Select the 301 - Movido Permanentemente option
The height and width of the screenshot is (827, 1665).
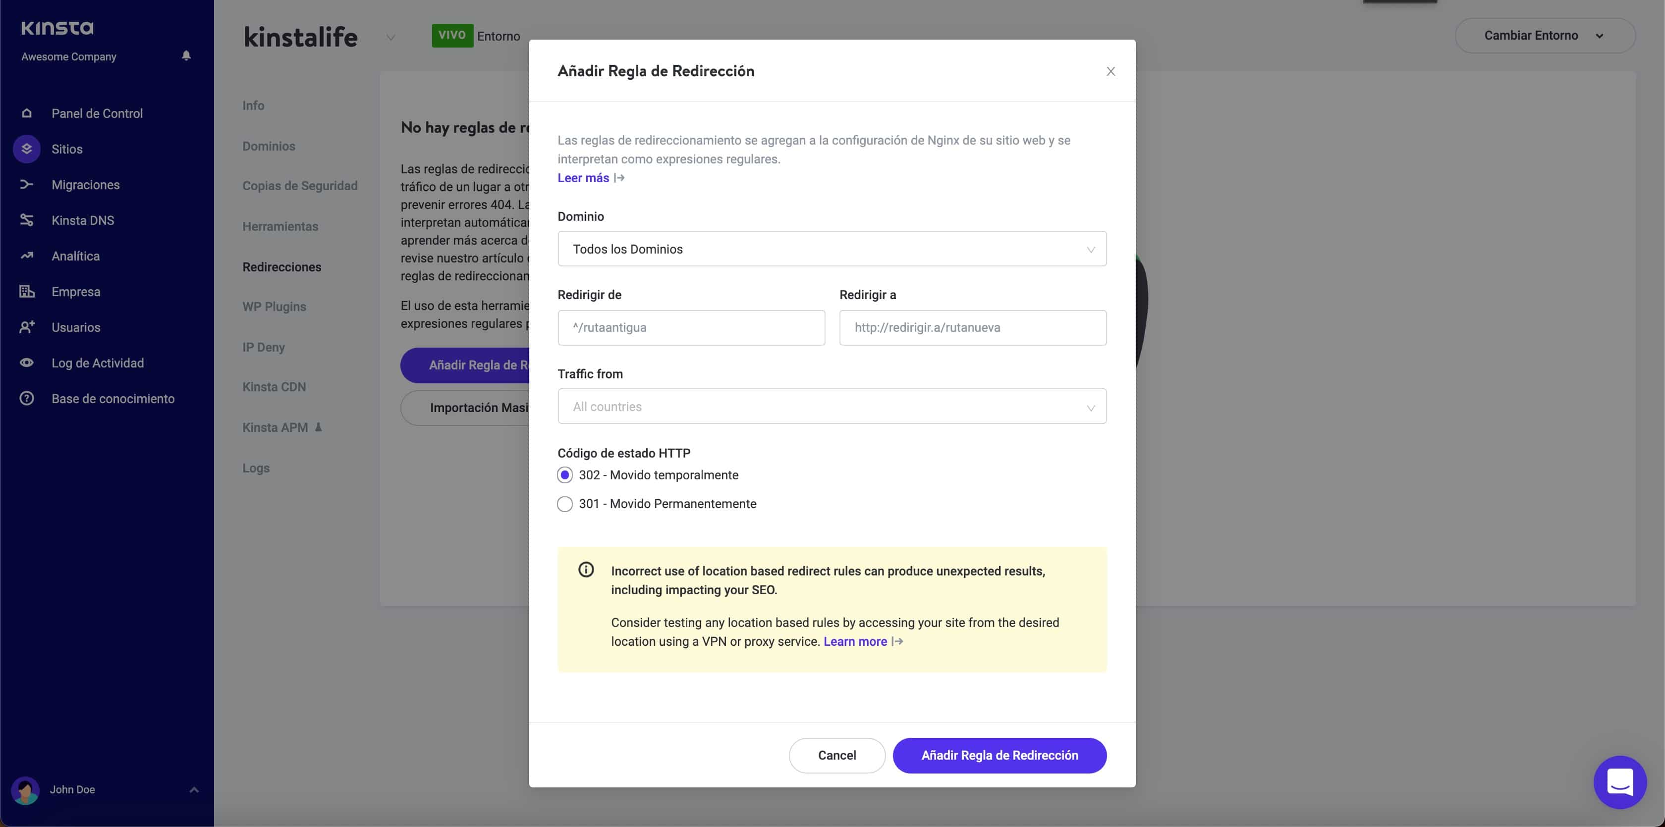[x=564, y=504]
